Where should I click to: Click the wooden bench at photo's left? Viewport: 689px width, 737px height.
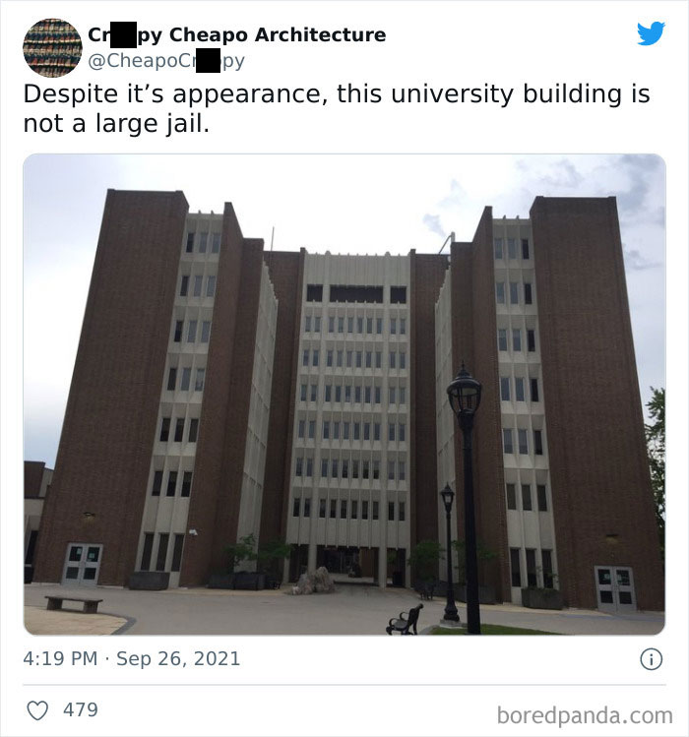(74, 603)
